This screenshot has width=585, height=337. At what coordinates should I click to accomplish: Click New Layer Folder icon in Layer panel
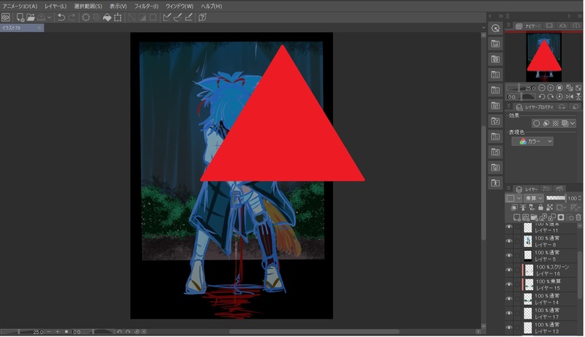coord(534,217)
